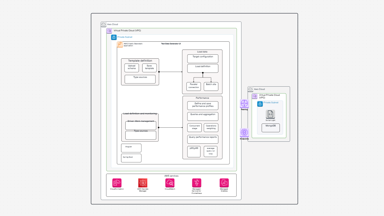
Task: Select the CloudWatch service icon
Action: [x=170, y=183]
